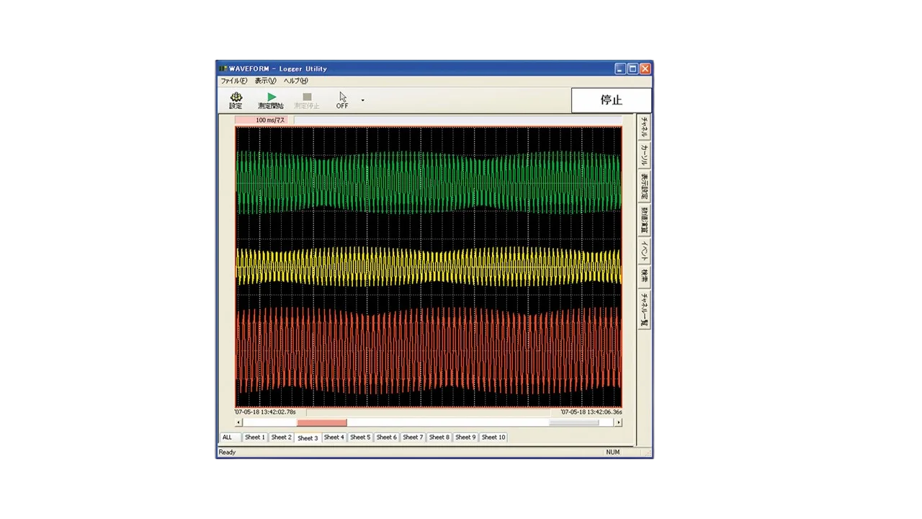Click the WAVEFORM title bar app icon
Viewport: 922px width, 519px height.
(223, 68)
